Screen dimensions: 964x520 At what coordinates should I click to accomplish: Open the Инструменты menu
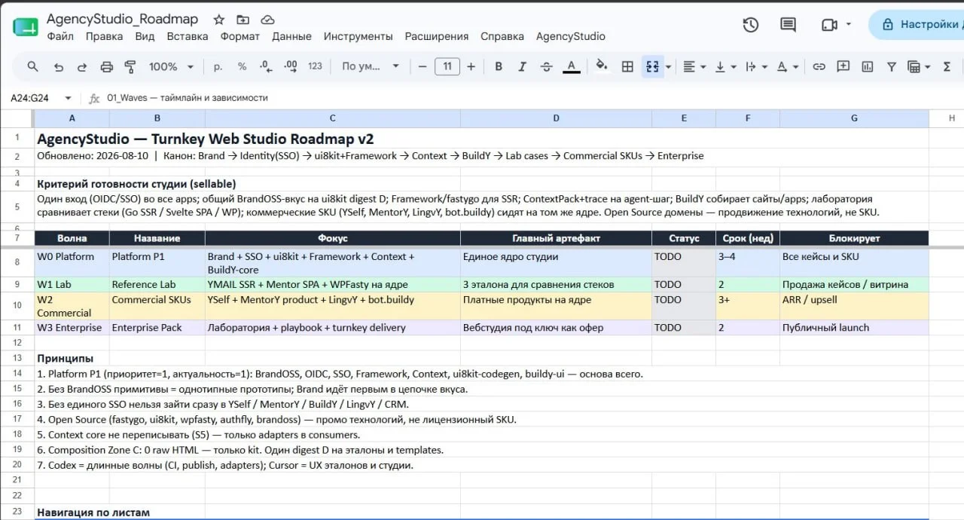click(358, 36)
